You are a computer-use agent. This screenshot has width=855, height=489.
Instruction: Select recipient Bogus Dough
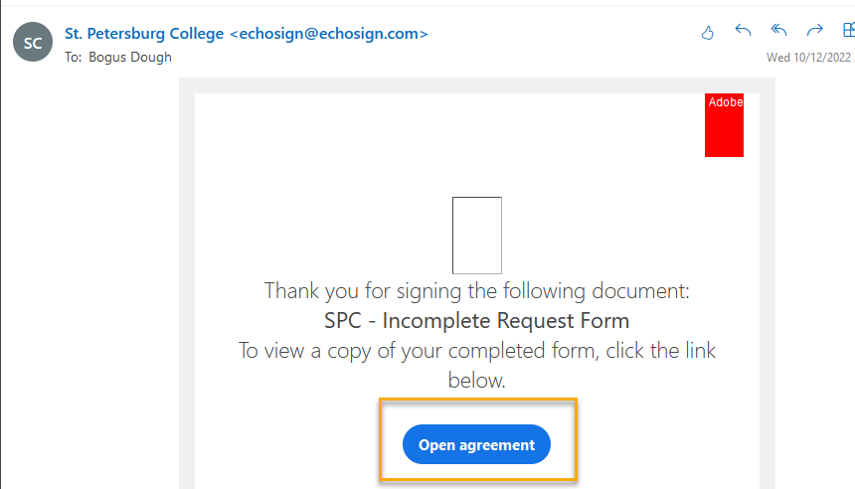click(130, 57)
